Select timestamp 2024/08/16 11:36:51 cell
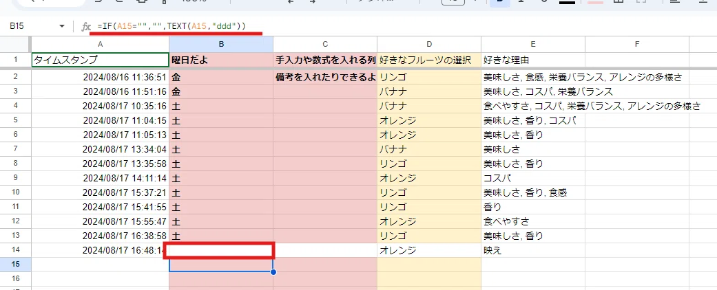717x290 pixels. coord(100,77)
